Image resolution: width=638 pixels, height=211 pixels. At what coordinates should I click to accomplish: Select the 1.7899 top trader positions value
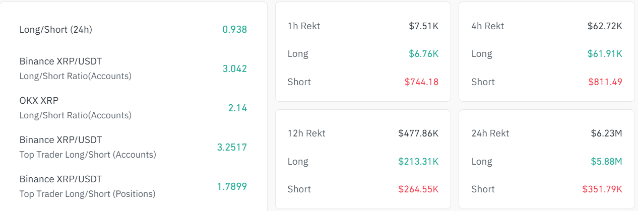pos(232,186)
